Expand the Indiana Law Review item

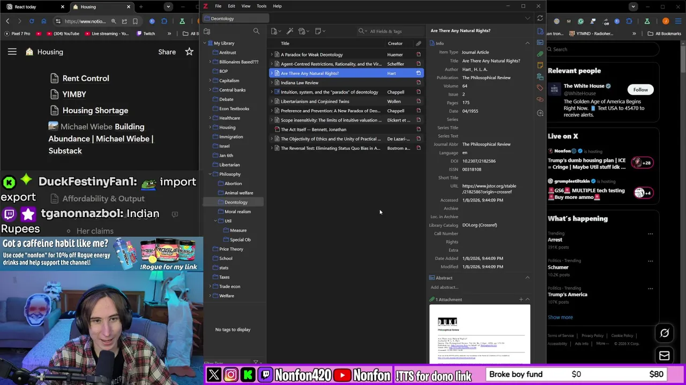tap(272, 83)
